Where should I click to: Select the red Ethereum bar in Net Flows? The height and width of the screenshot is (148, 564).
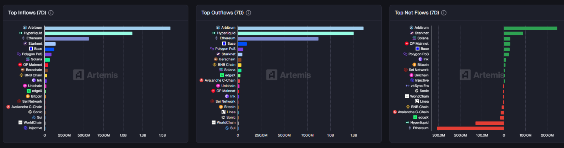pos(470,128)
